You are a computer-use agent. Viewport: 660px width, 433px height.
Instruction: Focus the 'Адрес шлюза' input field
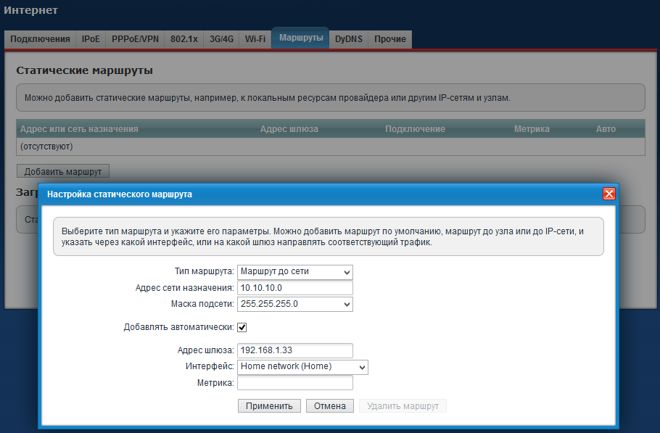(x=294, y=351)
